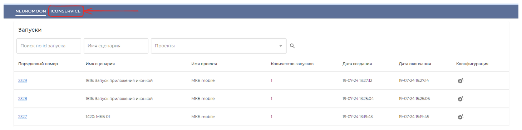Click the search magnifier icon
The width and height of the screenshot is (522, 130).
[x=292, y=46]
